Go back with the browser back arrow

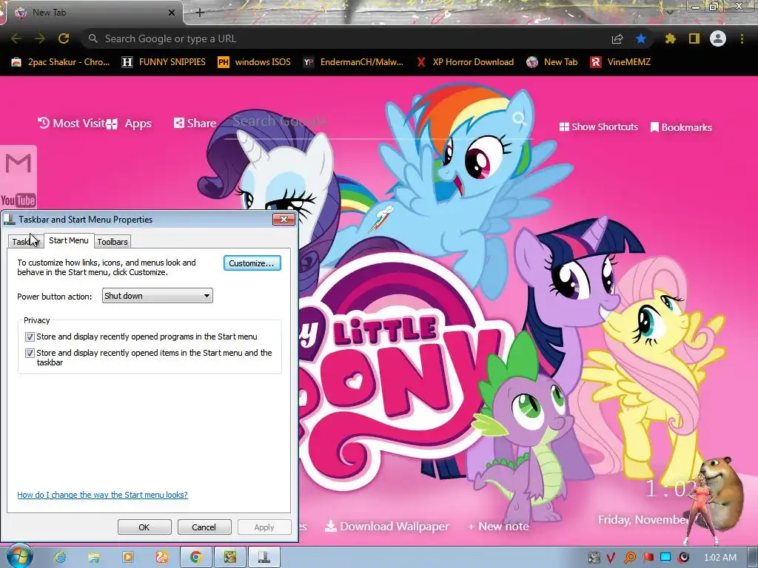pyautogui.click(x=16, y=38)
